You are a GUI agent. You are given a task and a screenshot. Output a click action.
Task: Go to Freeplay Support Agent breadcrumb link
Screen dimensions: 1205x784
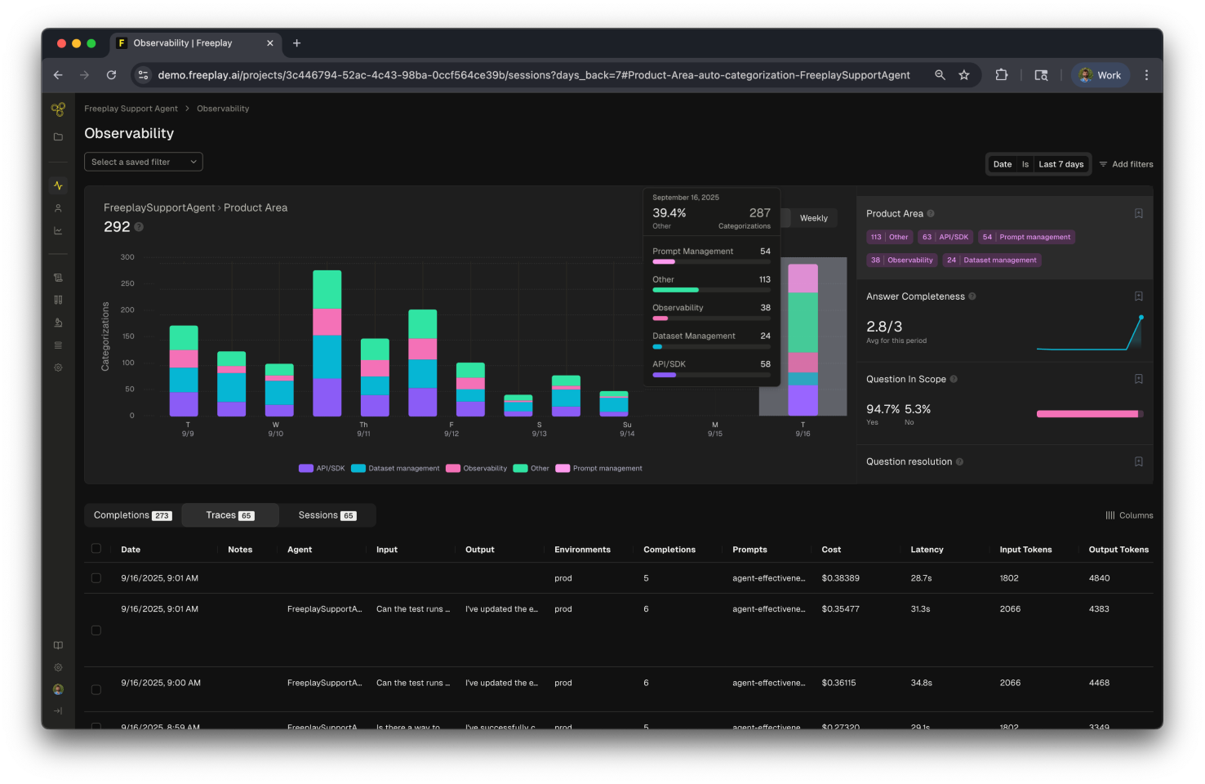131,109
